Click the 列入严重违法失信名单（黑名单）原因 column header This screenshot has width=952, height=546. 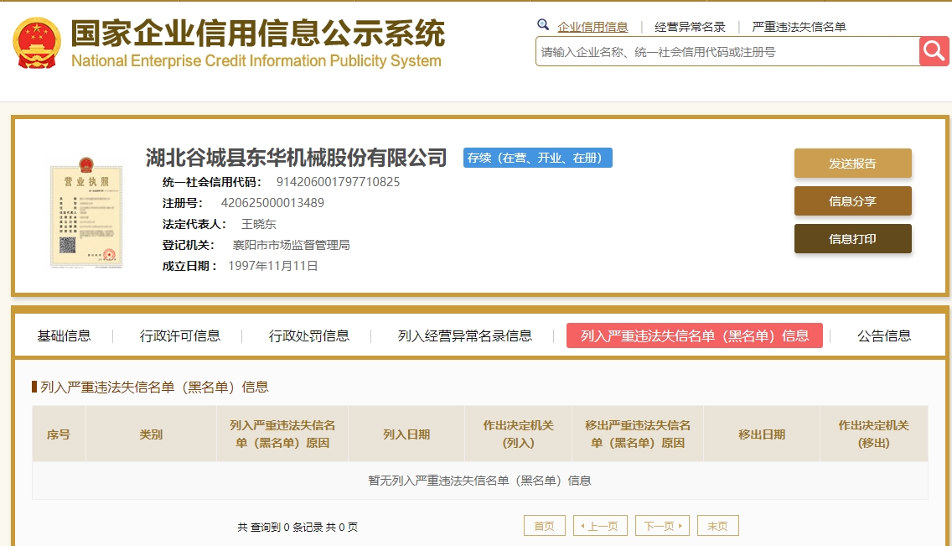click(282, 434)
